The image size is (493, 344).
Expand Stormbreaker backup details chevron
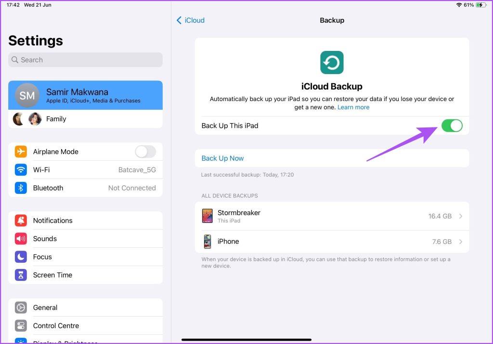pyautogui.click(x=460, y=216)
